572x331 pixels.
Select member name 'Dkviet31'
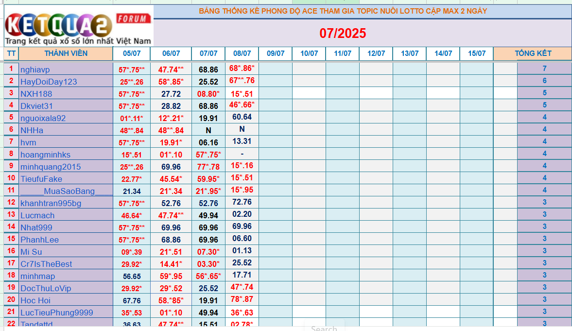pos(36,106)
